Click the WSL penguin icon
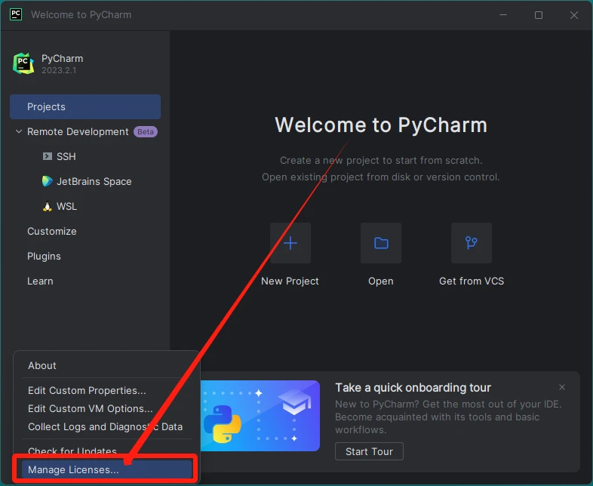 pyautogui.click(x=48, y=207)
